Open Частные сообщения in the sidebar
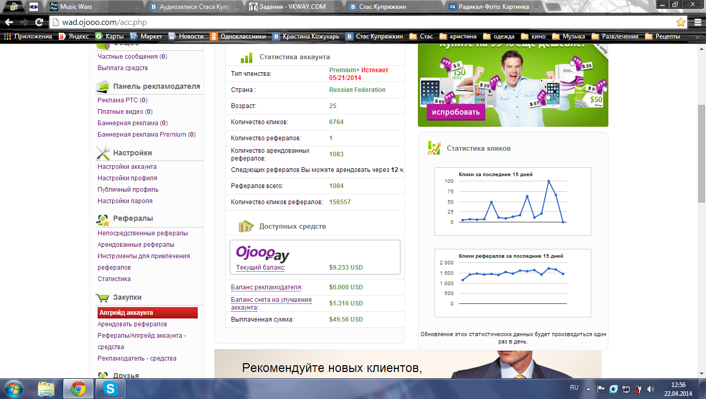 click(x=132, y=57)
